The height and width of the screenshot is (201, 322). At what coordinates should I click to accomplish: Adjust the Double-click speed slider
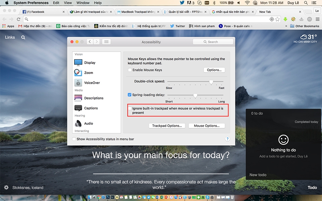pos(211,82)
